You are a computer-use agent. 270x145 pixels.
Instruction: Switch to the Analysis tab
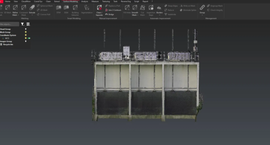point(85,1)
